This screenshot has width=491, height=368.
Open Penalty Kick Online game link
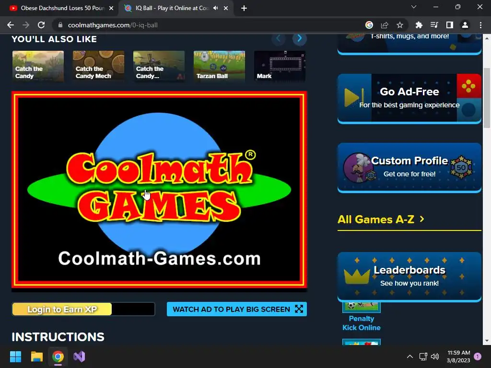362,323
